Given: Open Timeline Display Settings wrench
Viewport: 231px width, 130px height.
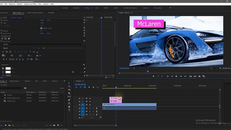Looking at the screenshot, I should tap(93, 87).
